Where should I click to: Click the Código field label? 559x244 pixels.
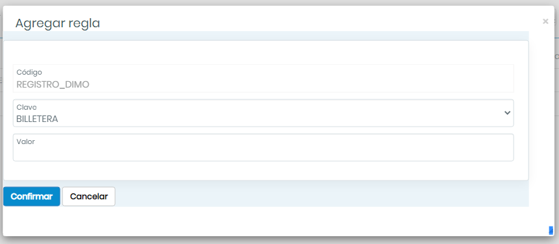pos(29,72)
